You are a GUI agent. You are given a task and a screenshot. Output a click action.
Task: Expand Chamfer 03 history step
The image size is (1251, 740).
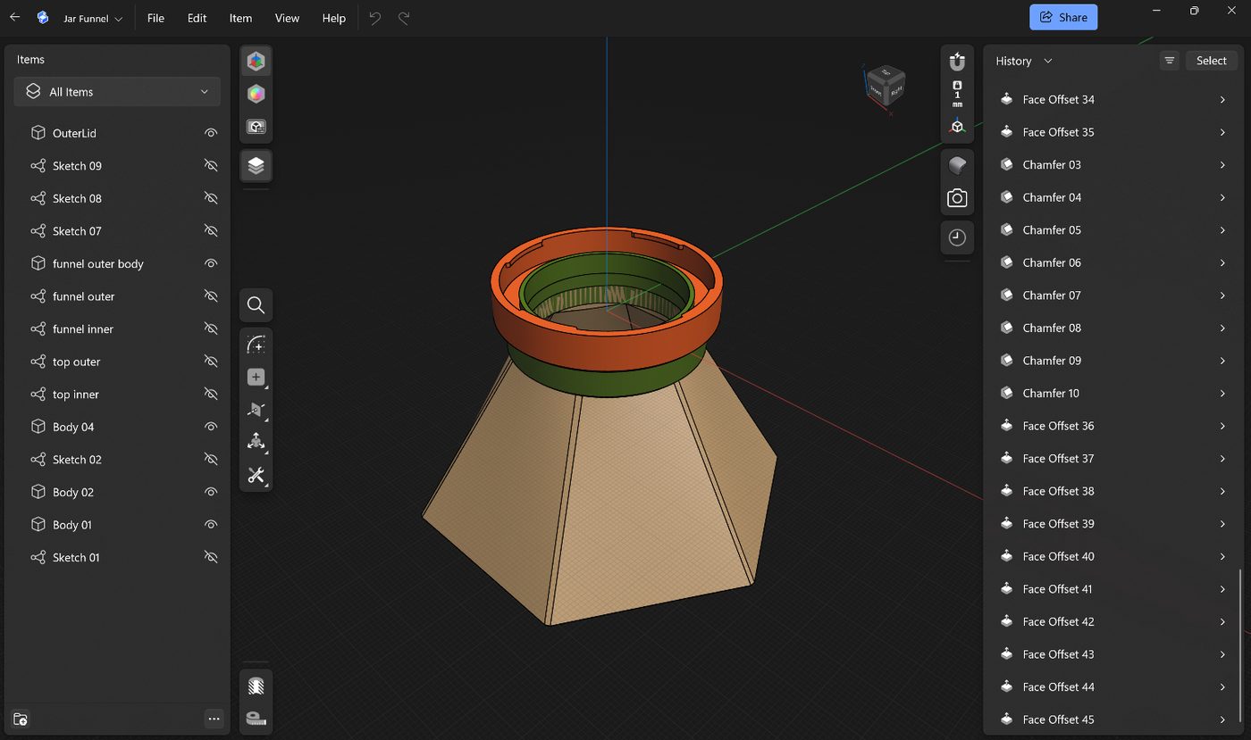1222,165
